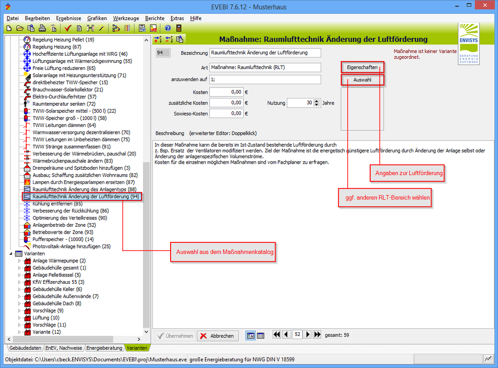The width and height of the screenshot is (498, 368).
Task: Click the Abbrechen button
Action: (x=218, y=336)
